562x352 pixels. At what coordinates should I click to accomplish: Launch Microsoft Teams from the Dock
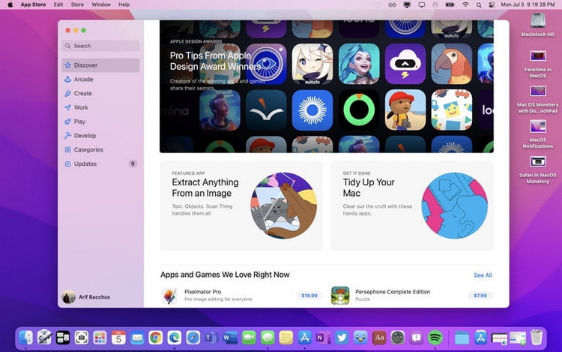pyautogui.click(x=211, y=338)
